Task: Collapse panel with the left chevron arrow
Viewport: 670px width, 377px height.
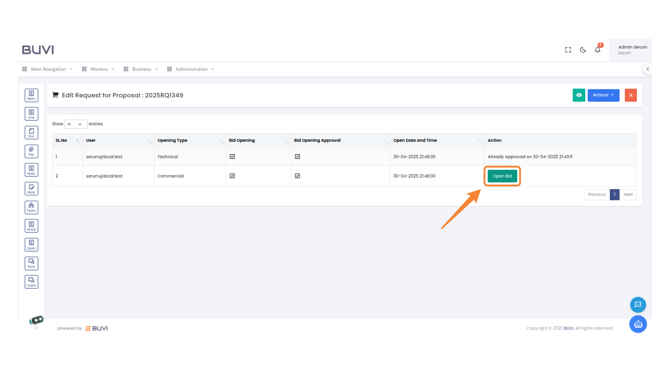Action: tap(648, 69)
